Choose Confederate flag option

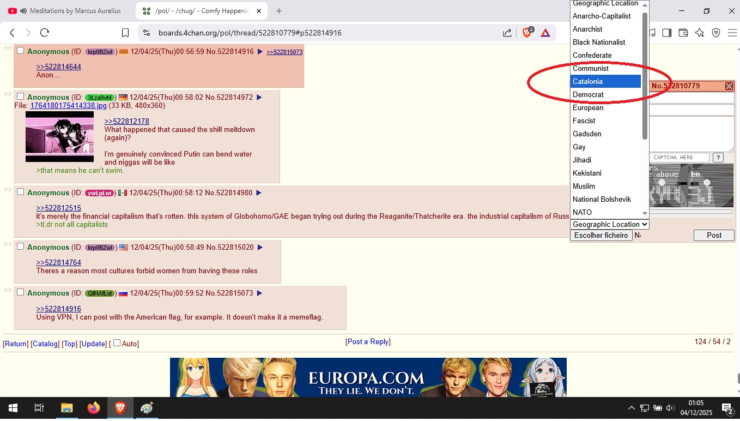pos(605,55)
